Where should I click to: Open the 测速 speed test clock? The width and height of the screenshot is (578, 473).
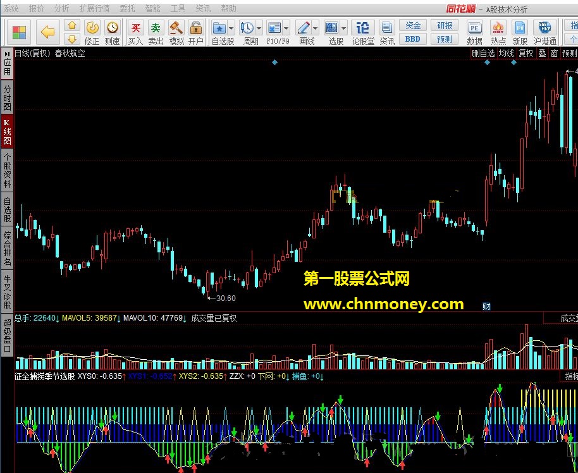113,32
